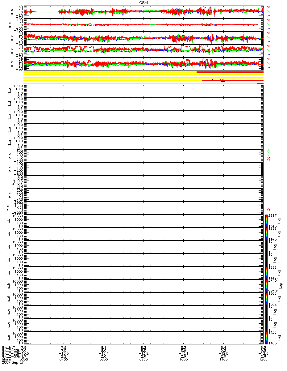This screenshot has width=287, height=371.
Task: Pick the V_a velocity panel label
Action: 8,208
